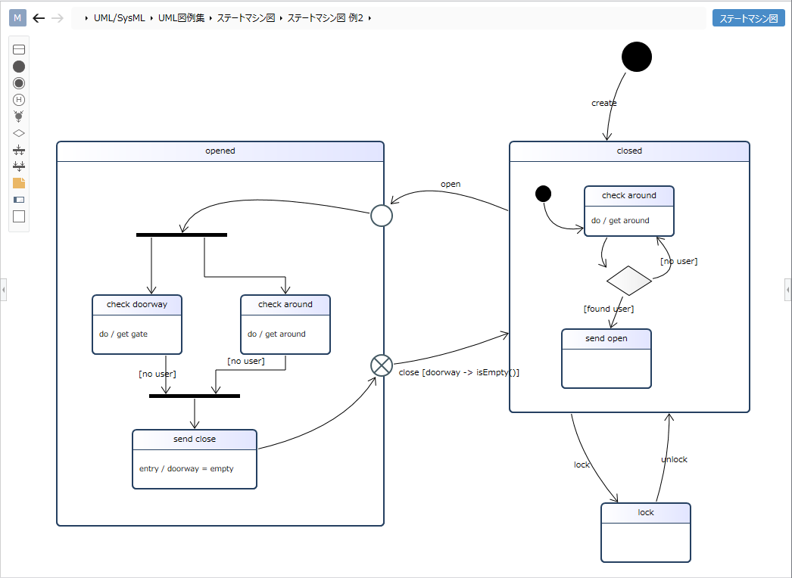
Task: Expand the arrow before UML/SysML breadcrumb
Action: [86, 18]
